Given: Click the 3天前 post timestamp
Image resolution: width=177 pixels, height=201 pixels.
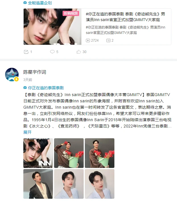Looking at the screenshot, I should (x=28, y=80).
